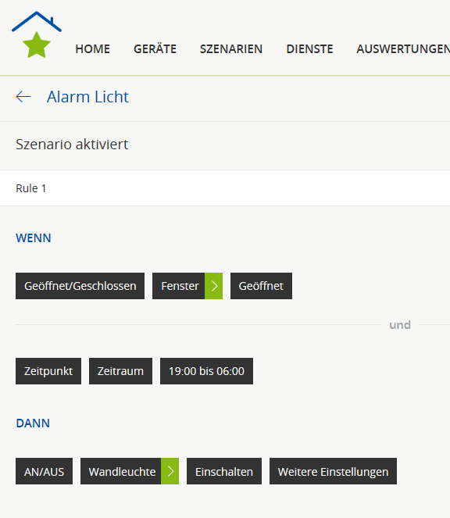The width and height of the screenshot is (450, 518).
Task: Select the Wandleuchte device button
Action: point(121,471)
